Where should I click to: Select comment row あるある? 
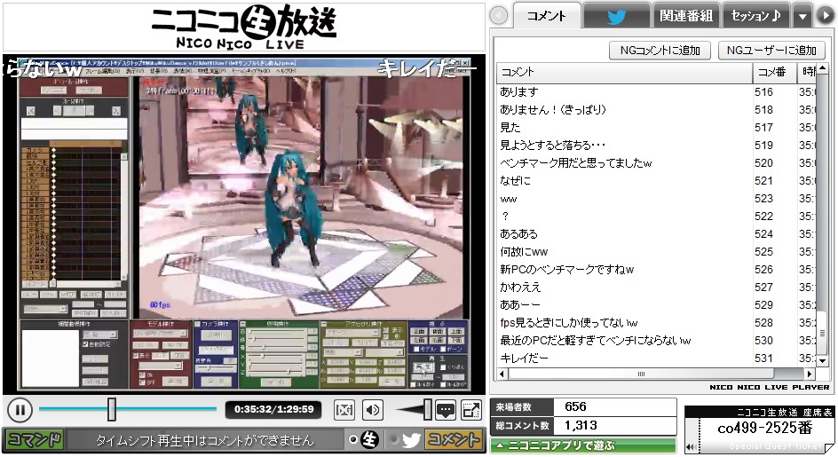[x=656, y=233]
